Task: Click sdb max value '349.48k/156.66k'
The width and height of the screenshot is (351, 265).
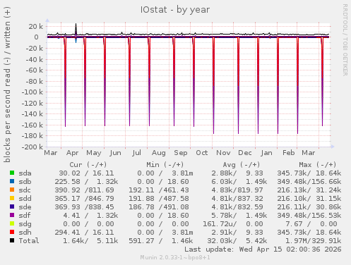Action: click(309, 182)
